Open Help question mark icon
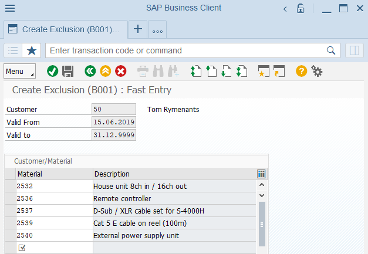This screenshot has height=254, width=368. [x=301, y=71]
